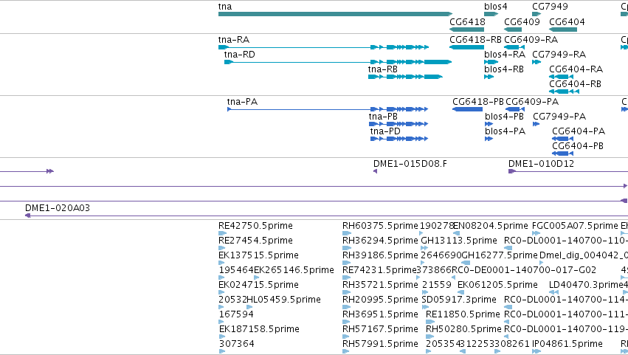Select EST EK061205.5prime

click(x=497, y=286)
